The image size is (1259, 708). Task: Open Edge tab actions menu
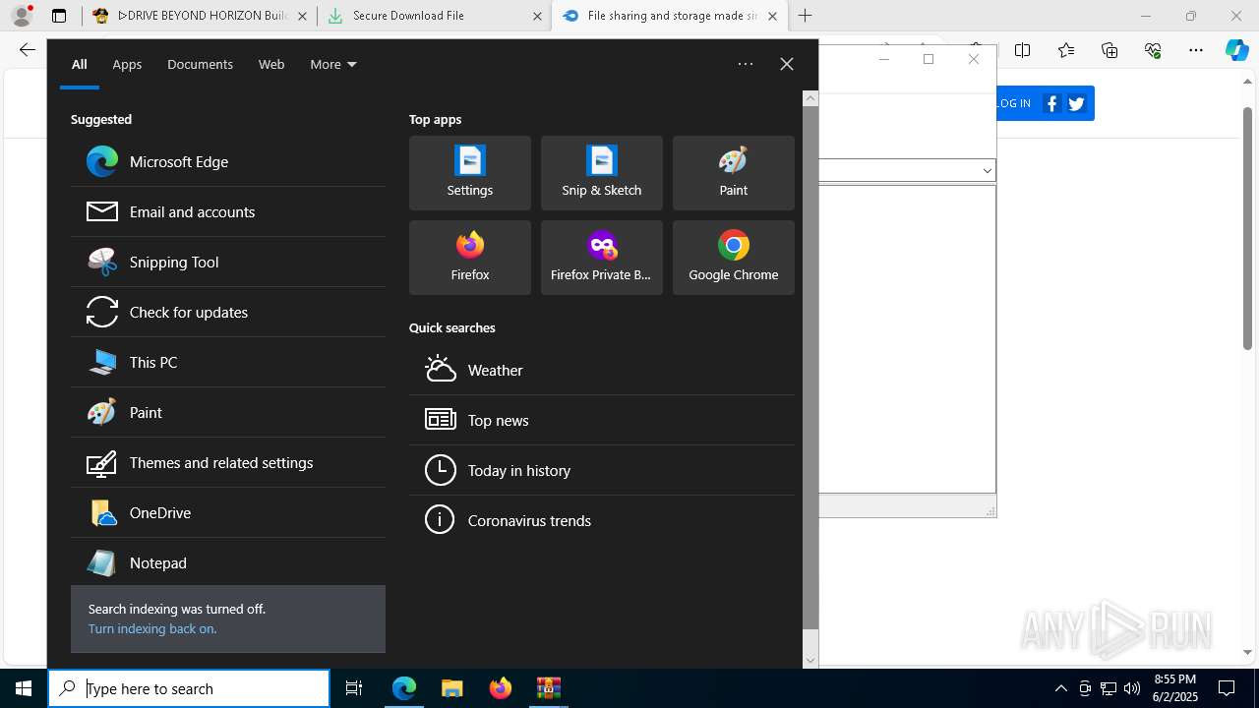pyautogui.click(x=59, y=16)
